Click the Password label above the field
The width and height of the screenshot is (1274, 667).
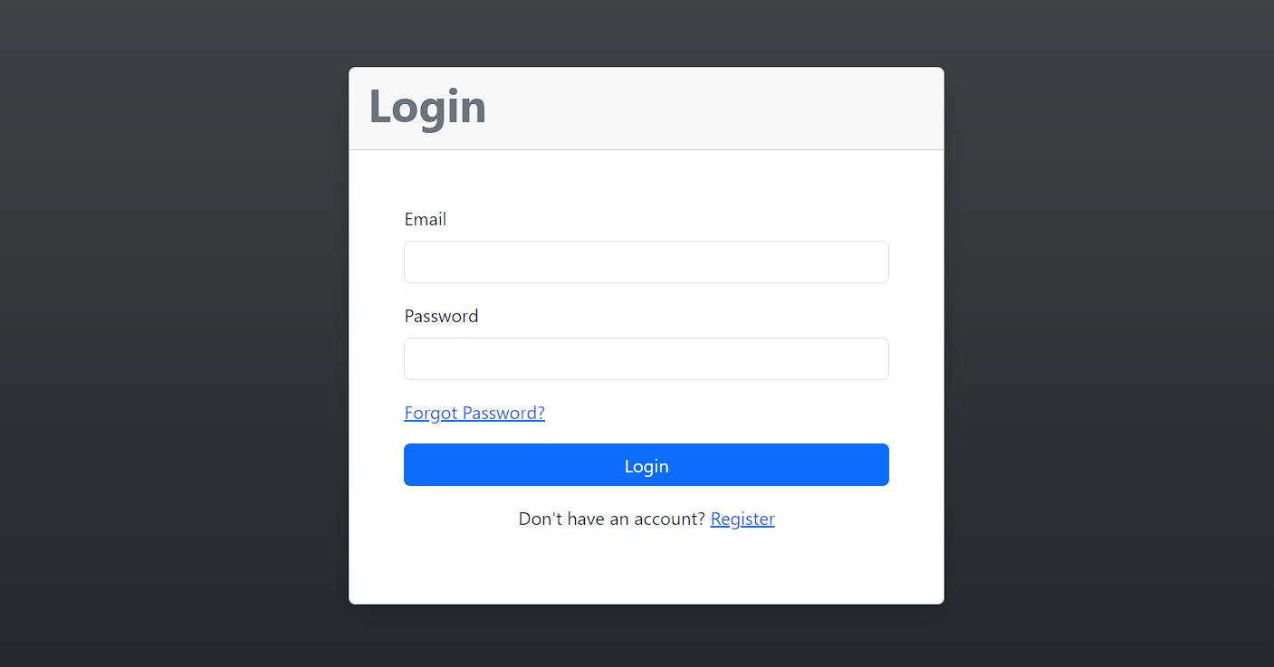(441, 316)
